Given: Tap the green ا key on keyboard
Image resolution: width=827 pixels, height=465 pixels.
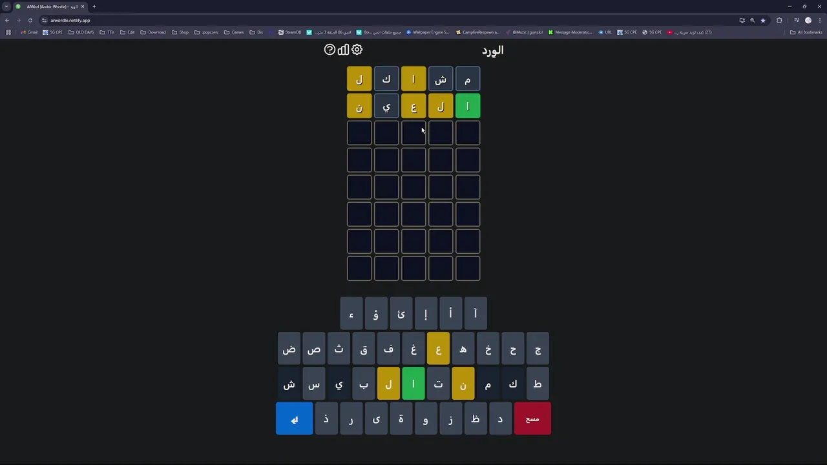Looking at the screenshot, I should [x=413, y=384].
